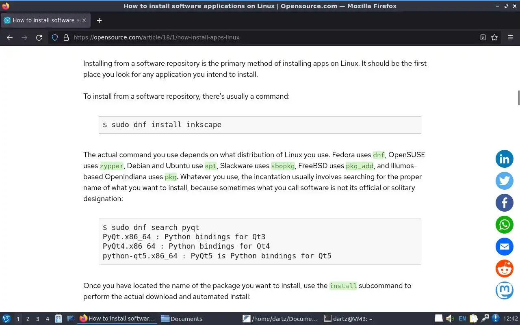Share article on Facebook

coord(505,203)
